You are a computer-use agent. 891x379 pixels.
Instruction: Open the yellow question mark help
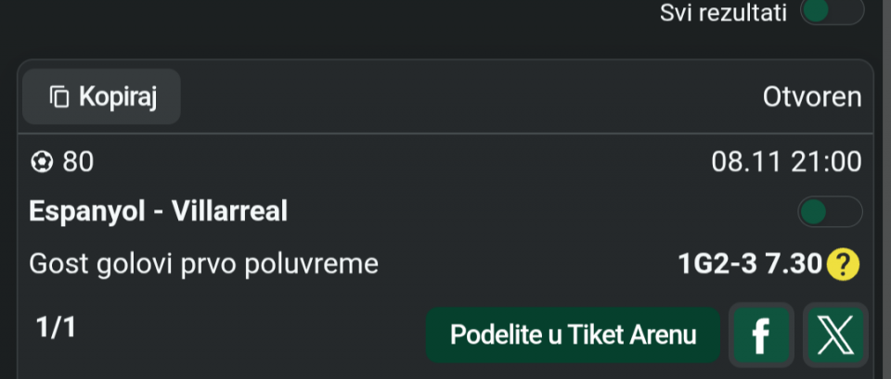pyautogui.click(x=843, y=265)
